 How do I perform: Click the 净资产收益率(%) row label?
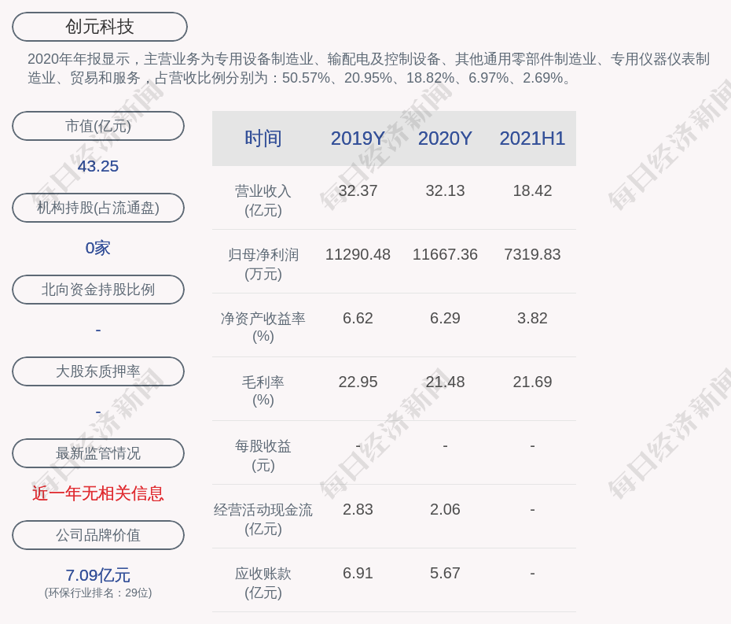coord(263,327)
